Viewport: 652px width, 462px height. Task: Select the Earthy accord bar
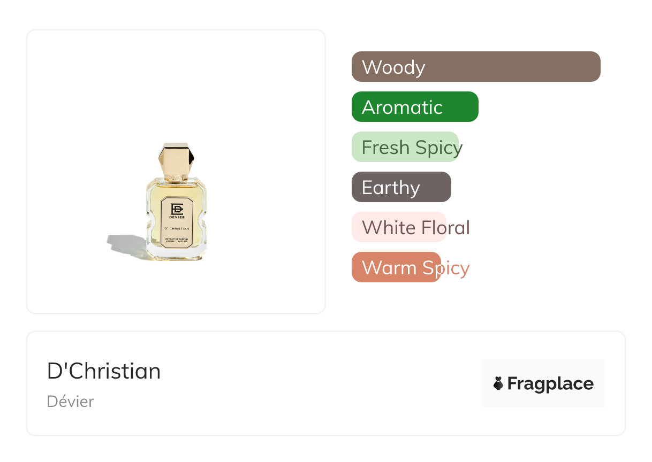click(x=401, y=187)
